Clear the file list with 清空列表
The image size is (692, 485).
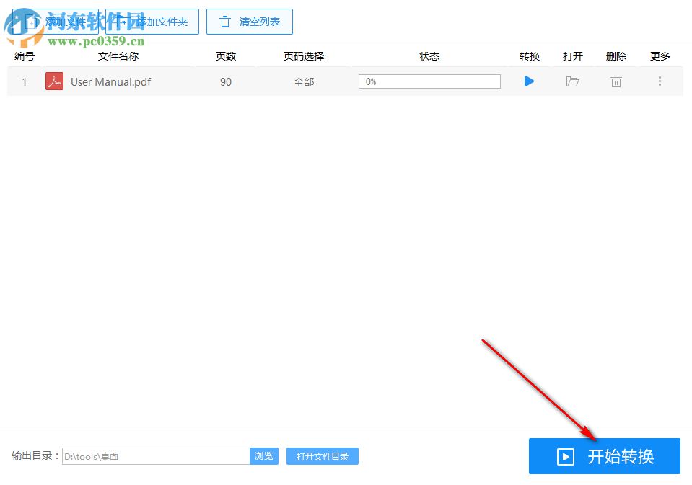249,22
